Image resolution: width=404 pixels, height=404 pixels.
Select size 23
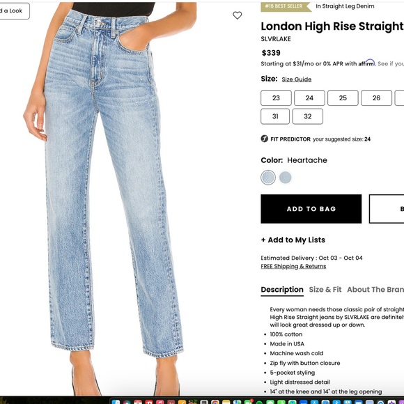coord(276,98)
